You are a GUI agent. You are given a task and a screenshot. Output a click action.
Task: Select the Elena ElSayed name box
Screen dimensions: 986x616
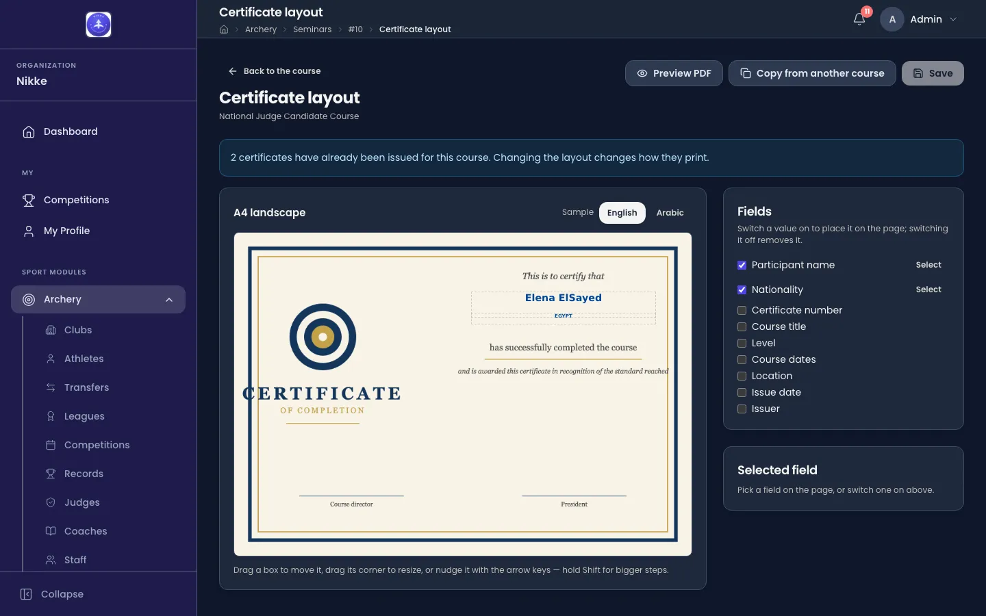(564, 302)
